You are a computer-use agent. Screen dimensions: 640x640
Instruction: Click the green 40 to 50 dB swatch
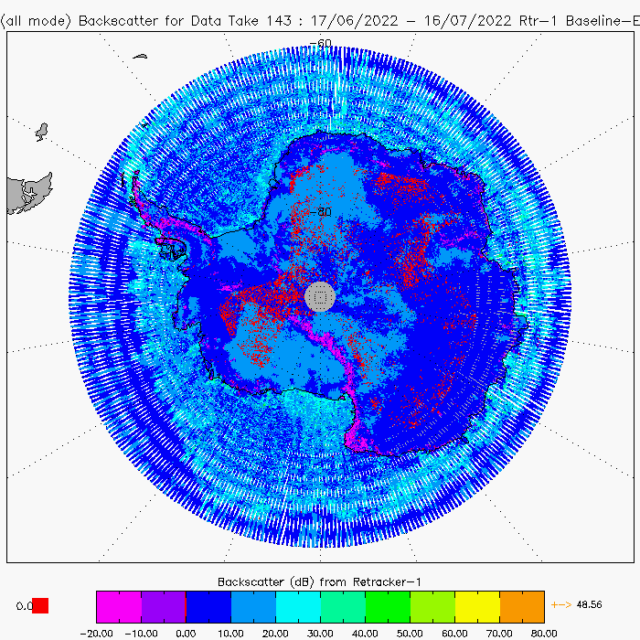tap(388, 606)
